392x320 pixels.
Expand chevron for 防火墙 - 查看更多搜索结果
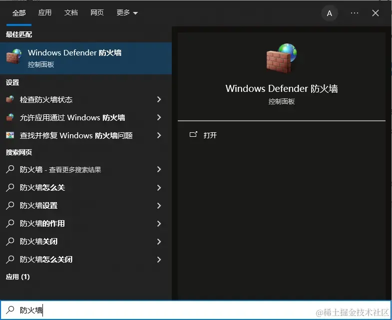159,170
